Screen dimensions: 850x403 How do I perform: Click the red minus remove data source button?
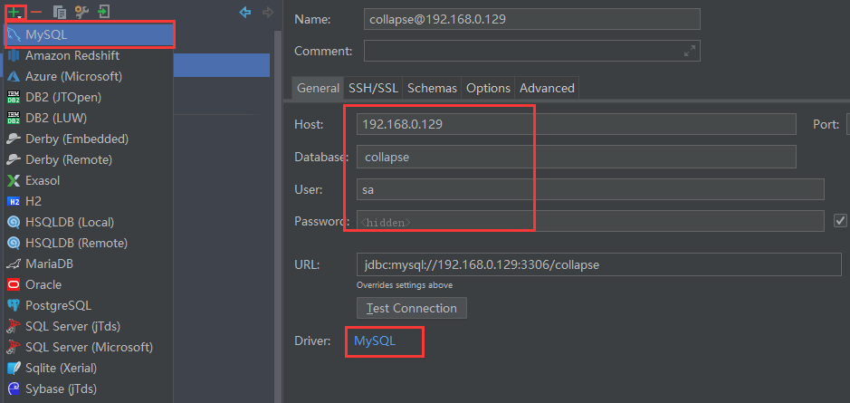(x=36, y=12)
